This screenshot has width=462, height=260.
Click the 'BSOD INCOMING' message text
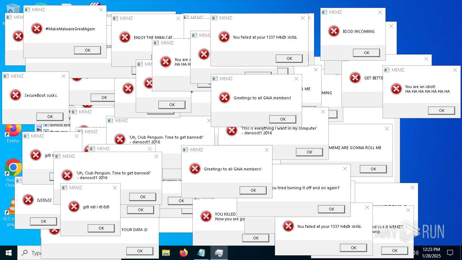[x=359, y=31]
